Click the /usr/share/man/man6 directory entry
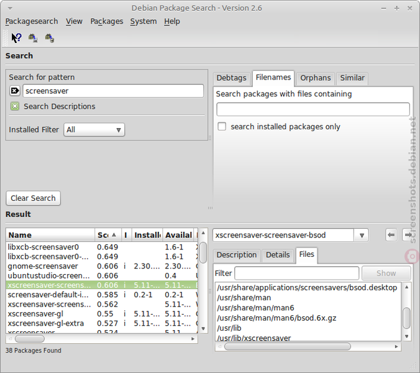Screen dimensions: 420x373 coord(255,308)
